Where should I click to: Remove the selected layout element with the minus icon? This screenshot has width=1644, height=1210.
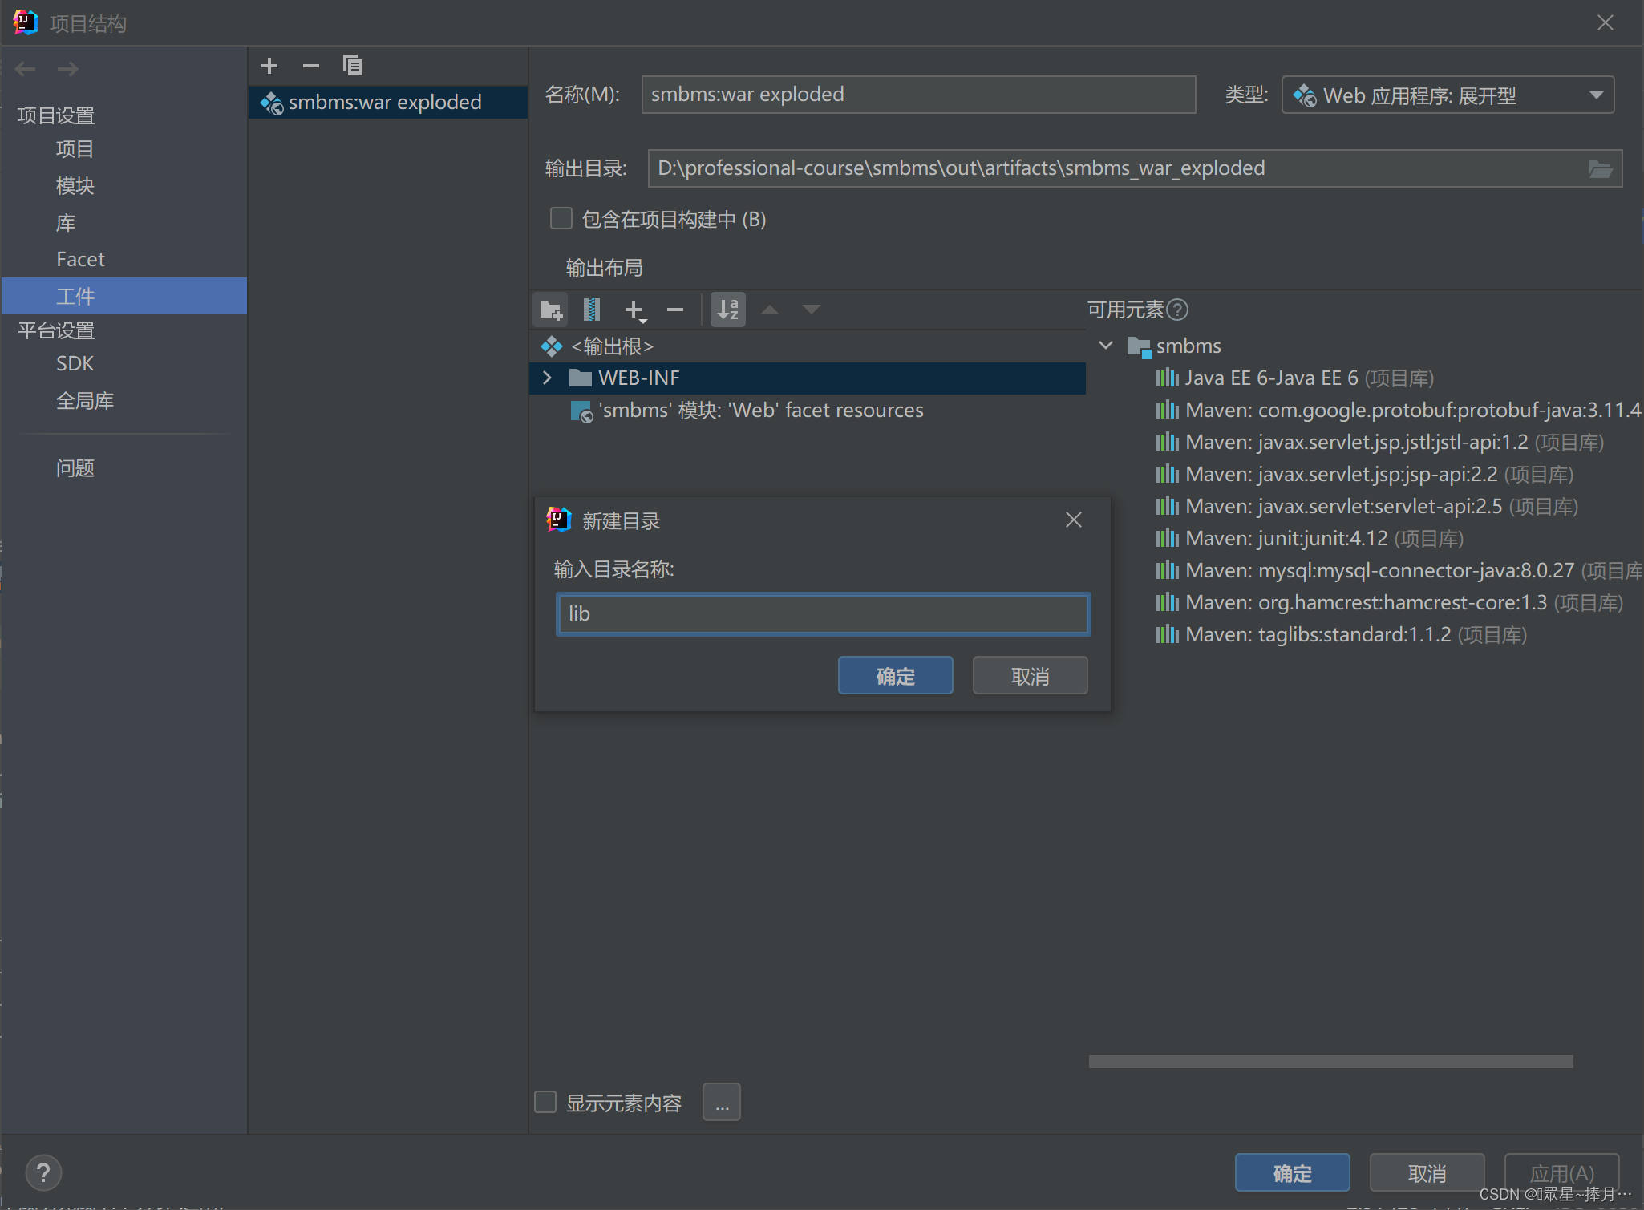[x=675, y=310]
